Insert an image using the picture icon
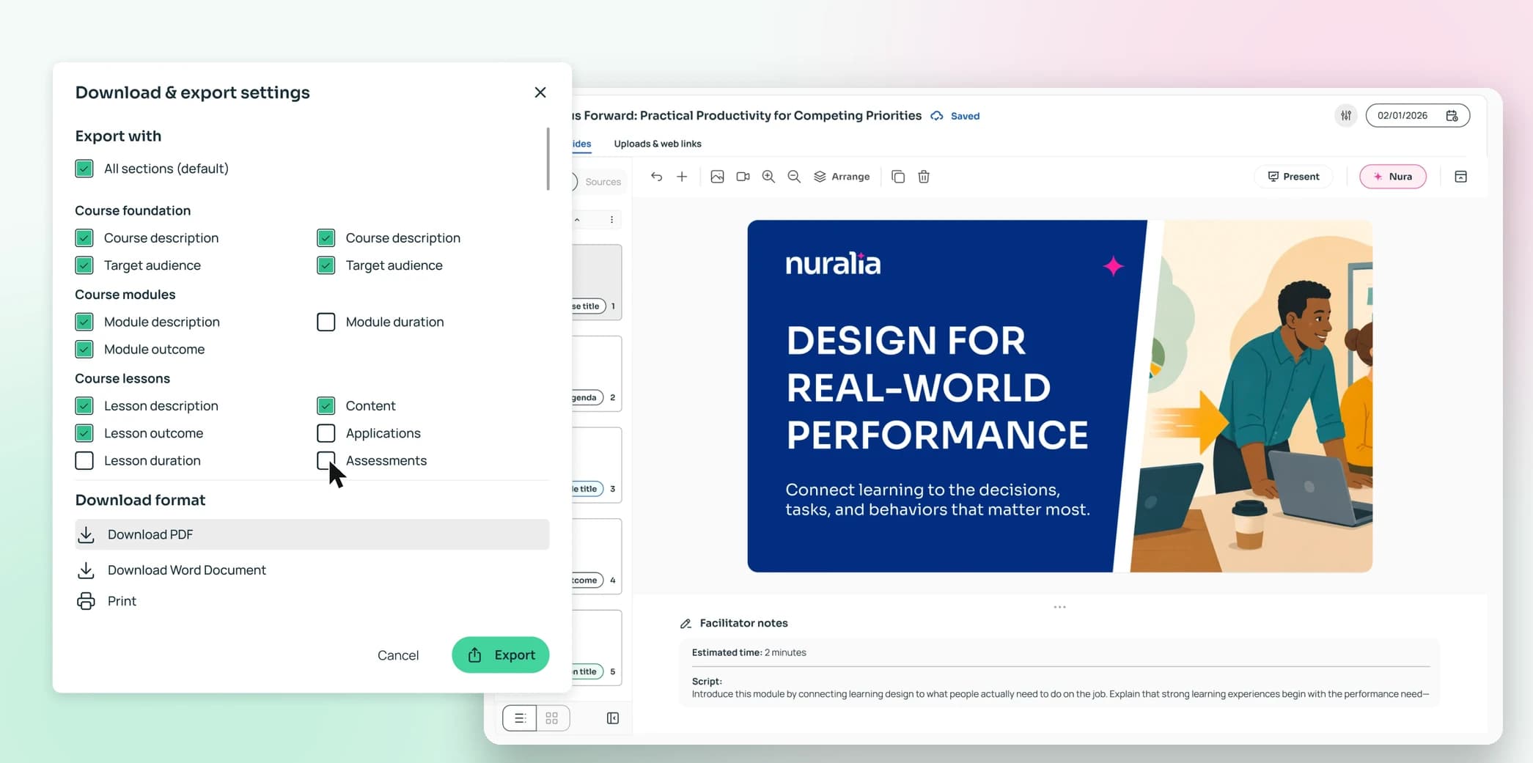The height and width of the screenshot is (763, 1533). pyautogui.click(x=717, y=177)
